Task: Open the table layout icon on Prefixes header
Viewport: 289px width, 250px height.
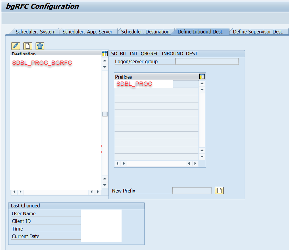Action: coord(202,76)
